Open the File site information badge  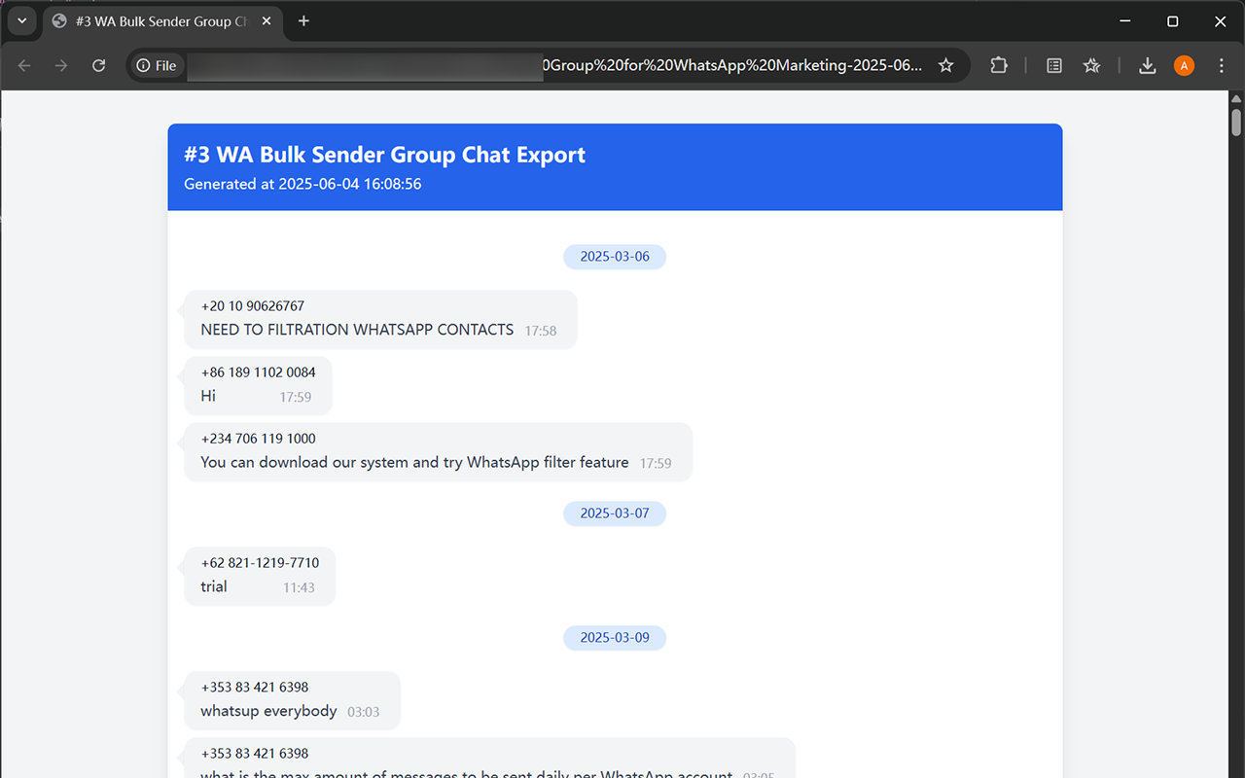tap(156, 65)
